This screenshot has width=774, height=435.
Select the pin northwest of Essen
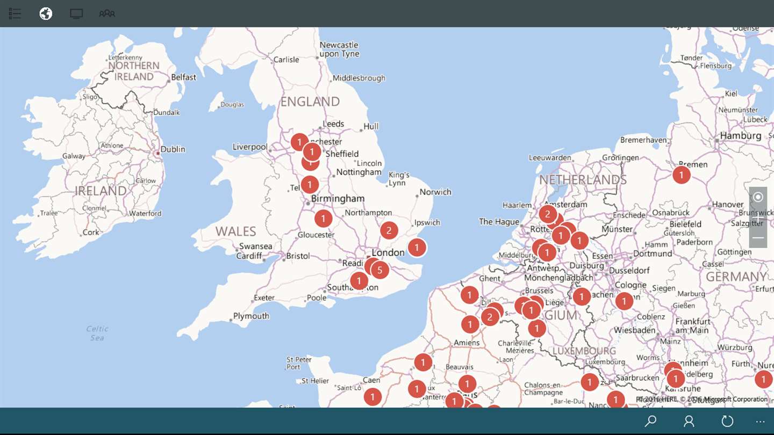coord(579,240)
